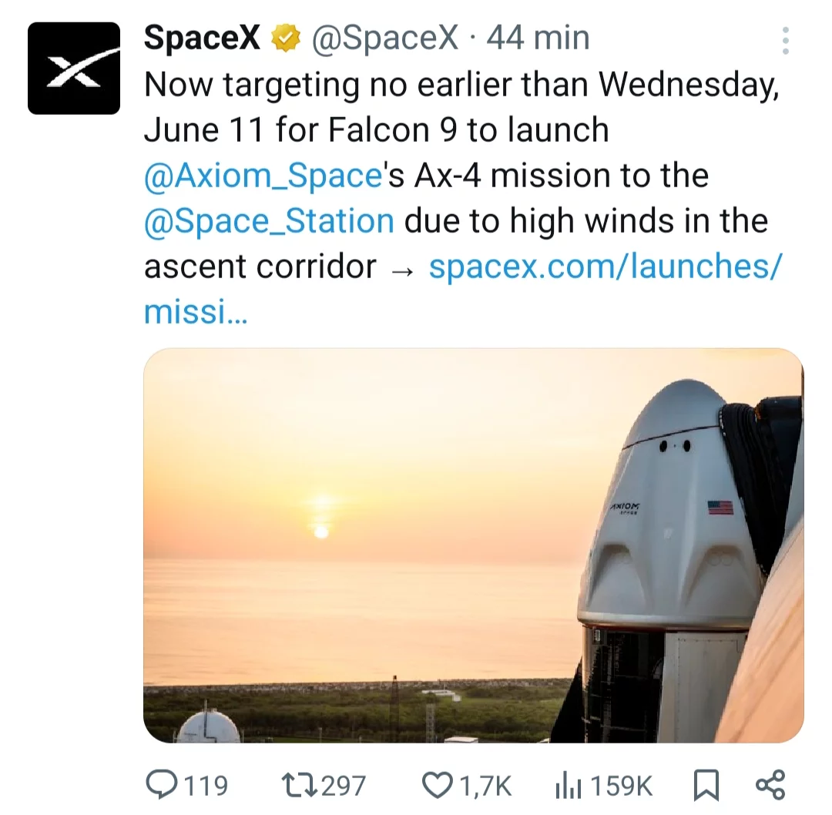Click the 159K views count

click(x=622, y=786)
